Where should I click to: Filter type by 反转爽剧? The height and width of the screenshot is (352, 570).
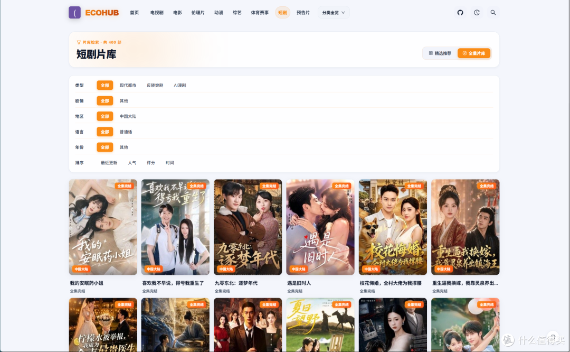(x=155, y=85)
